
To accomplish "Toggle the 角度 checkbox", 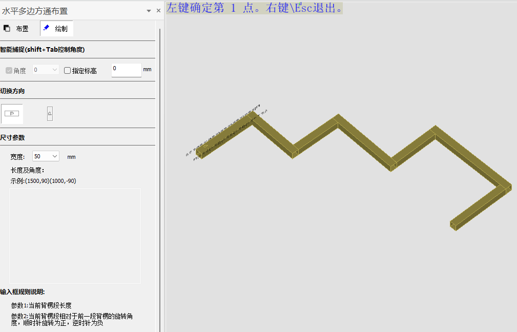I will coord(9,71).
